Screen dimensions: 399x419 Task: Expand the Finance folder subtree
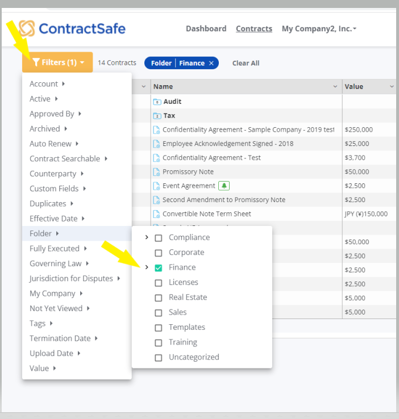[147, 267]
